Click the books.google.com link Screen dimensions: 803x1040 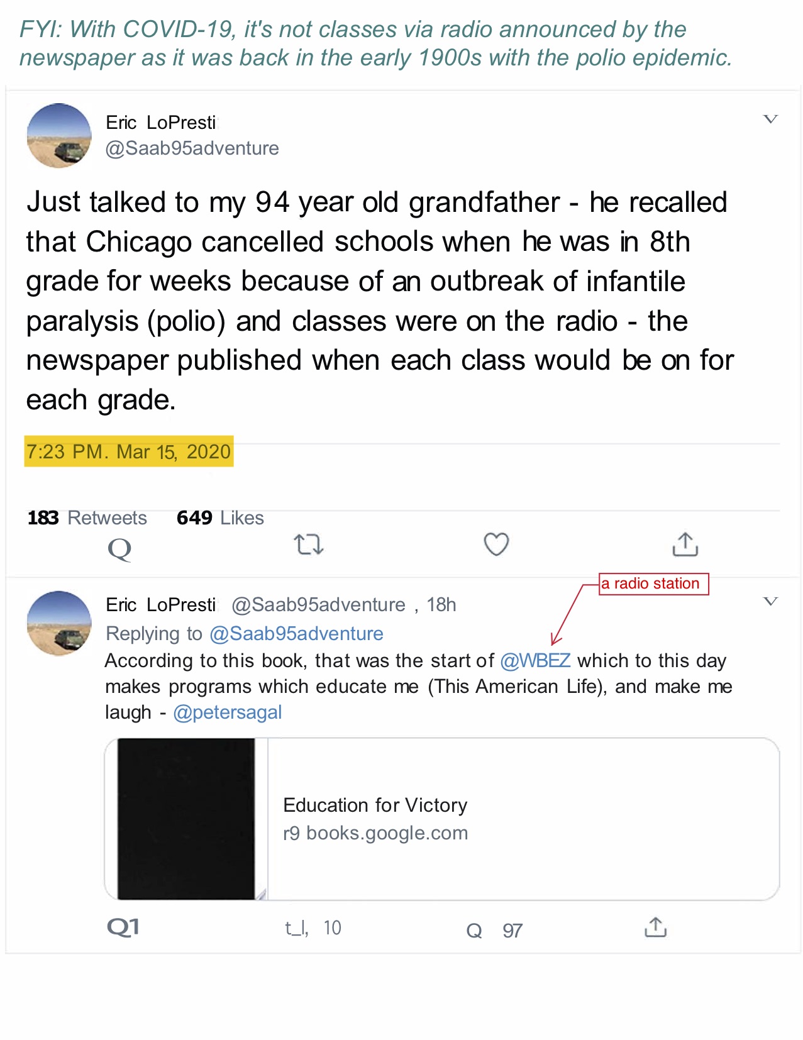pos(375,833)
